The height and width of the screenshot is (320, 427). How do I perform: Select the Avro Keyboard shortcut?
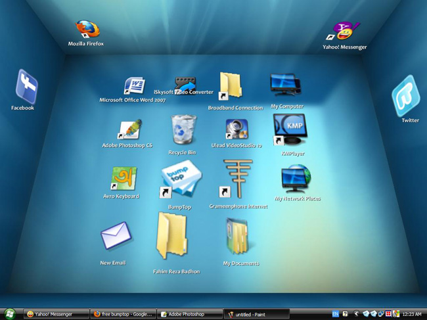[124, 178]
